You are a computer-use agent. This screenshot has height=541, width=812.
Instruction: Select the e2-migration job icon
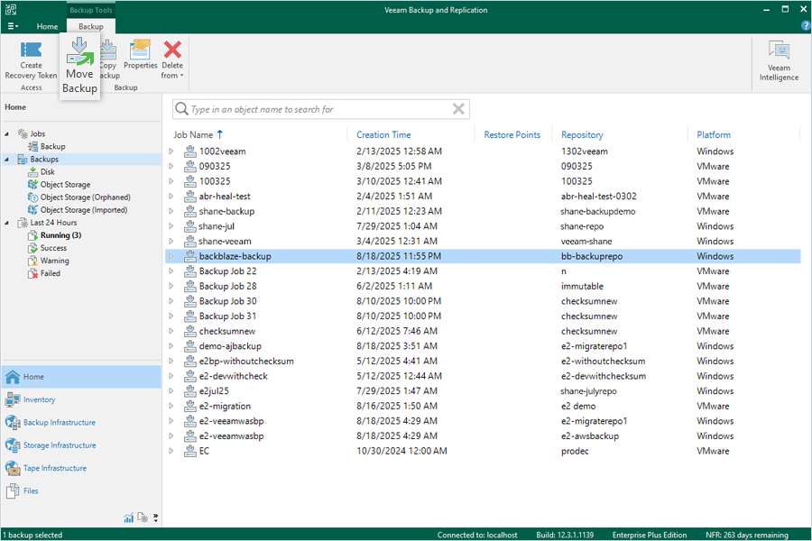[x=190, y=407]
